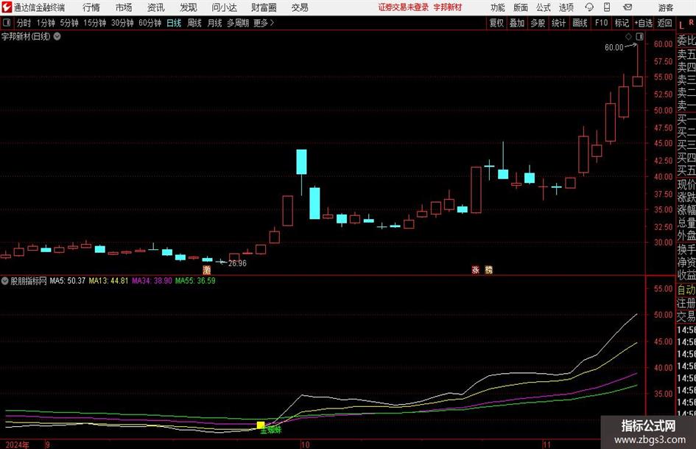Switch to the 1分钟 period tab
The height and width of the screenshot is (449, 696).
click(x=46, y=23)
